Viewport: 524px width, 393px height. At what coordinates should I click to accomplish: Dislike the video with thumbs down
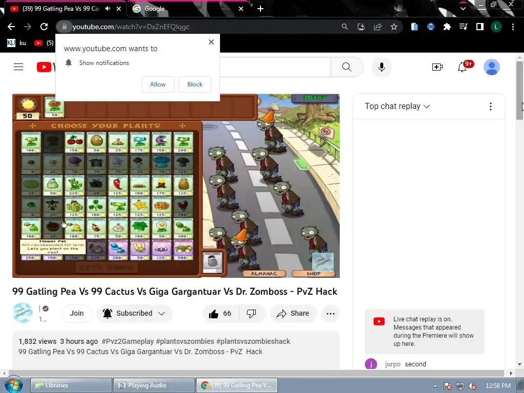pos(251,314)
